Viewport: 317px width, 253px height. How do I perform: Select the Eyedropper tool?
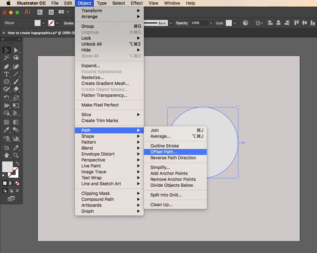click(x=7, y=130)
